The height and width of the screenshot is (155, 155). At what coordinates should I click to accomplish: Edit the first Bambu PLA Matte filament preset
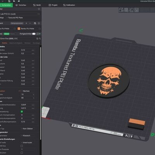(15, 29)
